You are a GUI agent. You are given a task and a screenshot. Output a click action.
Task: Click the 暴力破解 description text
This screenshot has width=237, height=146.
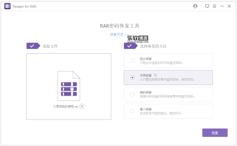pyautogui.click(x=161, y=113)
